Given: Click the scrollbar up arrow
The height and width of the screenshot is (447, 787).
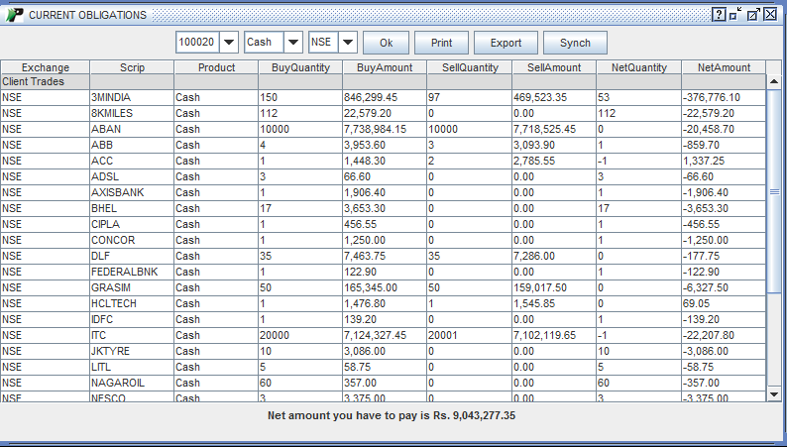Looking at the screenshot, I should [774, 82].
